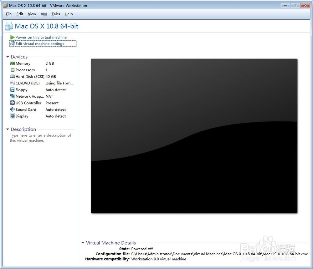Open the Tabs menu
The image size is (313, 269).
tap(56, 14)
